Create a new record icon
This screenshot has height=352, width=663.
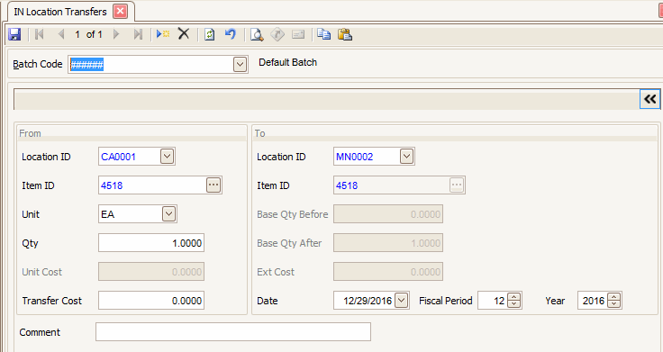click(163, 34)
